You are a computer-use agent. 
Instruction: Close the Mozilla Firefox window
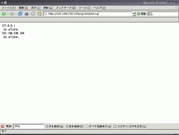click(176, 3)
